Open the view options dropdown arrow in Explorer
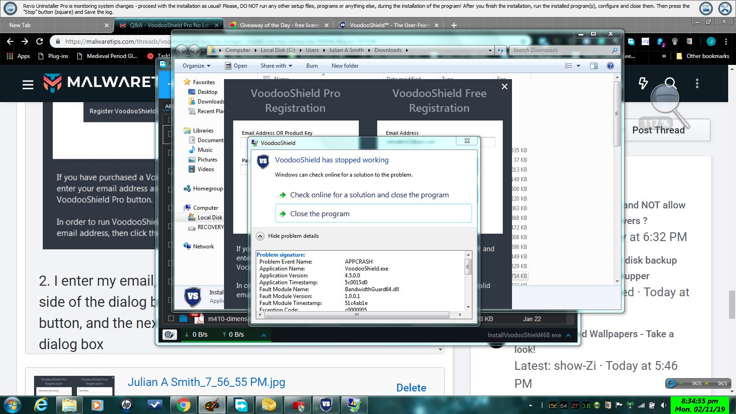The image size is (736, 414). (x=578, y=66)
